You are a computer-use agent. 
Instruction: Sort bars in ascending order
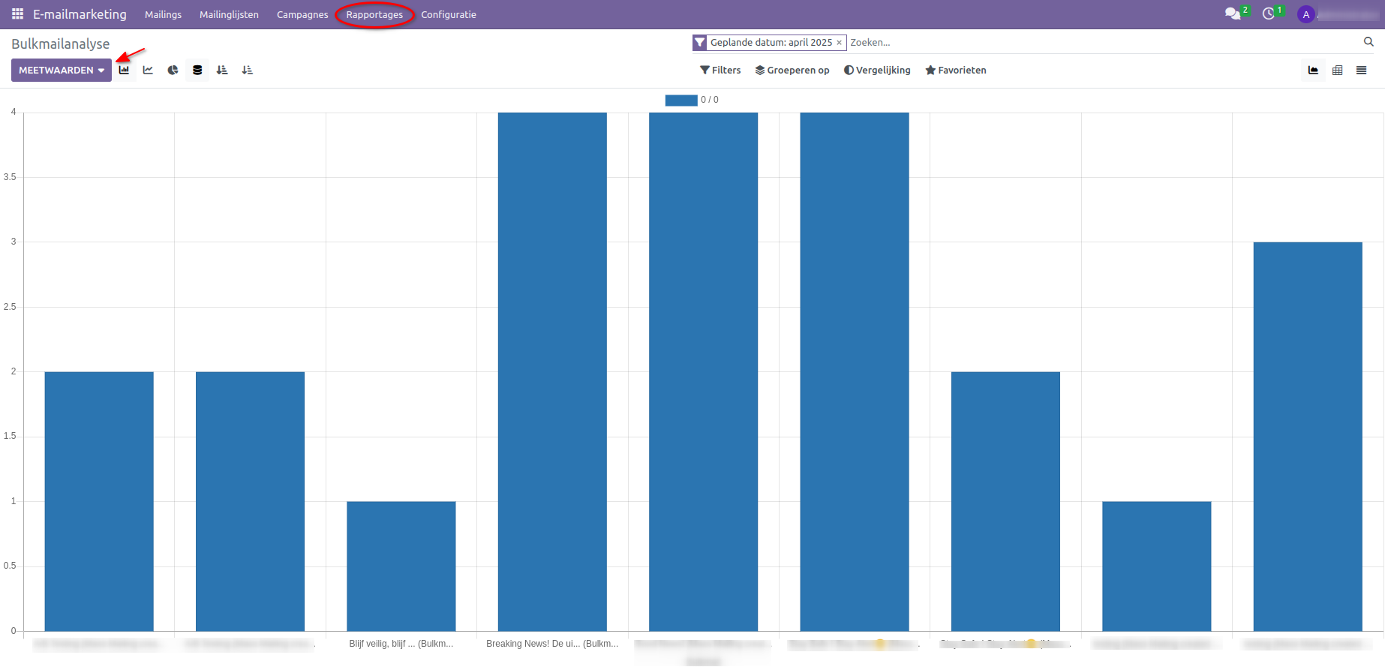coord(247,70)
